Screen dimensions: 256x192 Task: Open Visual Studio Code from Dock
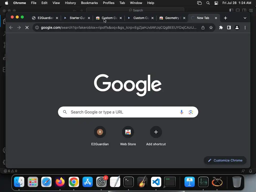tap(156, 182)
